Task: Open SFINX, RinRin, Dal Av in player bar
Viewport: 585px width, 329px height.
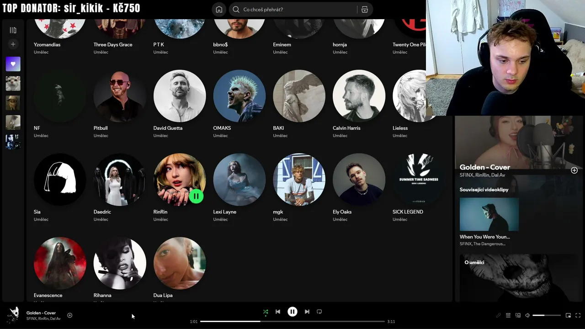Action: 43,318
